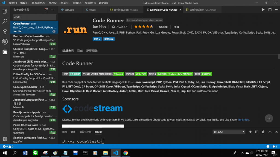Click the star rating of Code Runner

[x=143, y=26]
